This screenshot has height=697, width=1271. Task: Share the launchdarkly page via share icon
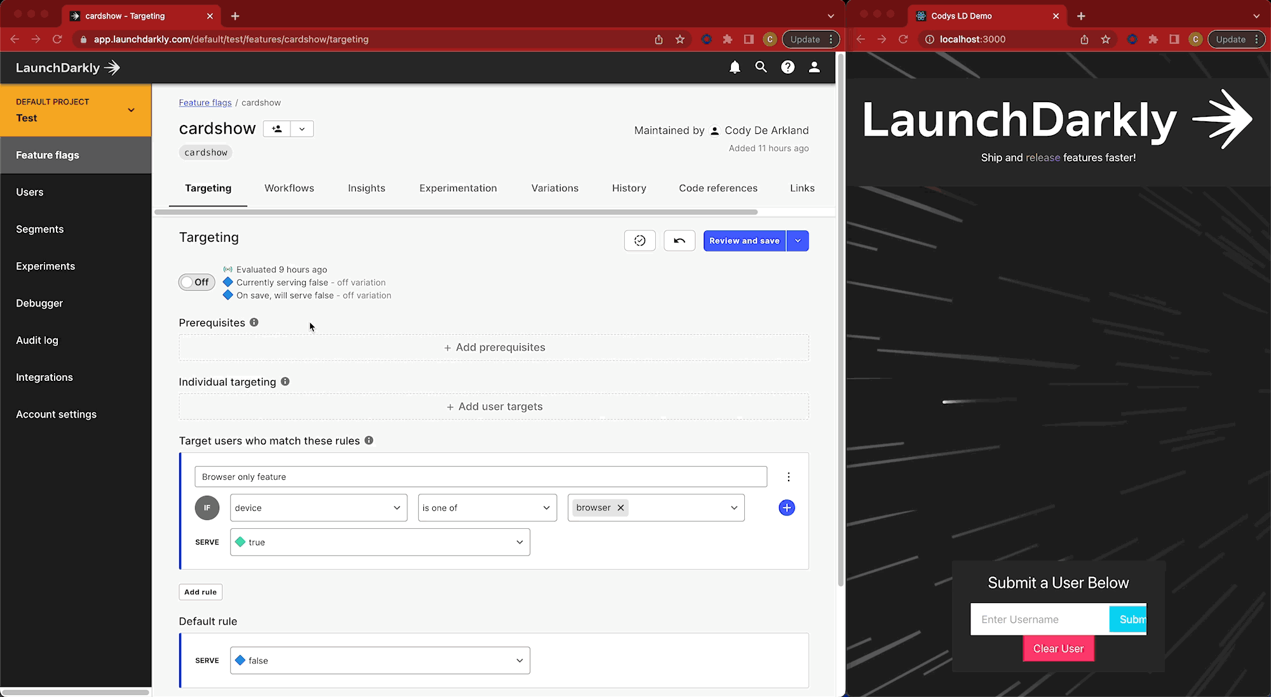[659, 39]
